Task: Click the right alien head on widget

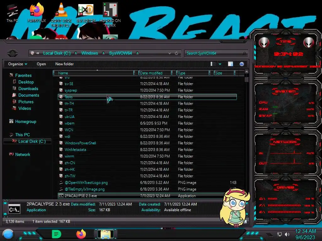Action: pos(308,42)
